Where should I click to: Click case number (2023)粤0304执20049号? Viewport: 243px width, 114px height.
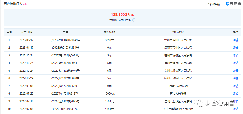pos(65,40)
